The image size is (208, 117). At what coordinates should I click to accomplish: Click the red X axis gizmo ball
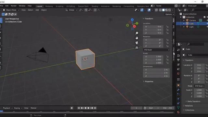click(134, 26)
